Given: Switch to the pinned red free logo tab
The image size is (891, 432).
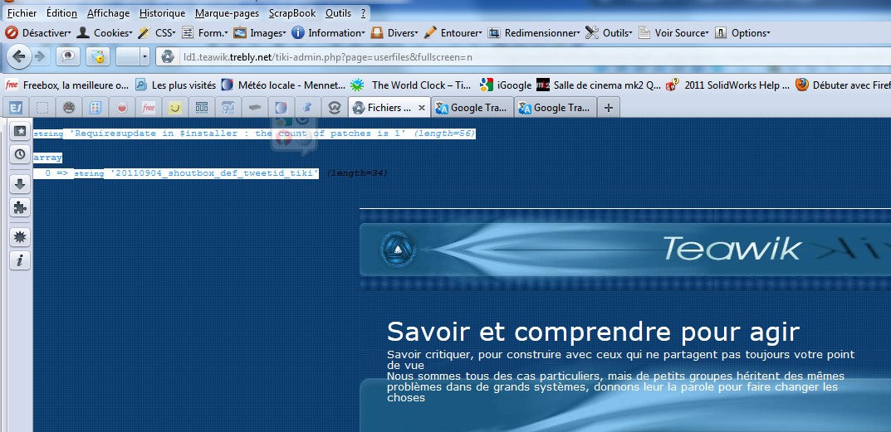Looking at the screenshot, I should tap(149, 107).
